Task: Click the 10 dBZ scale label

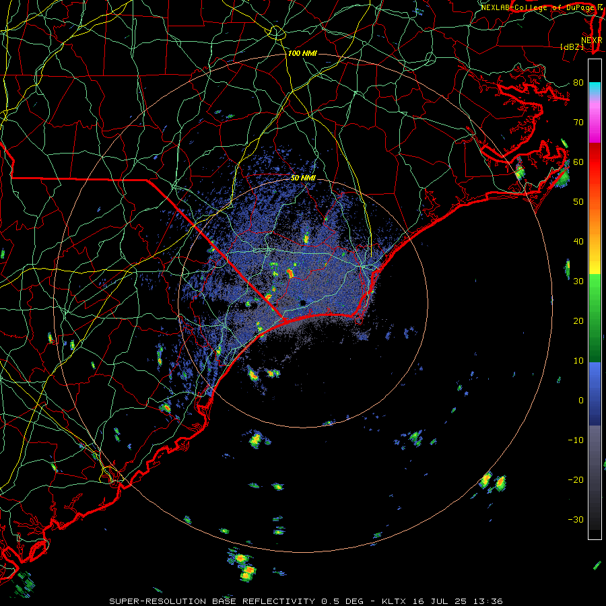Action: point(578,361)
